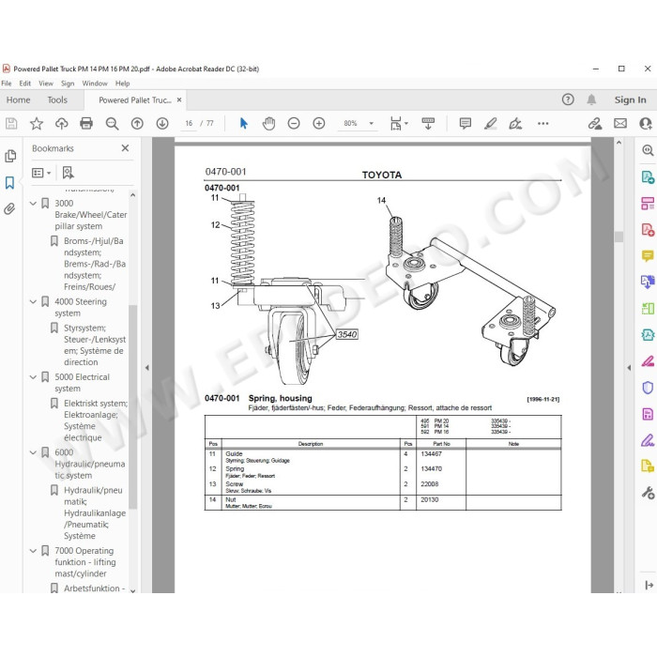The width and height of the screenshot is (657, 657).
Task: Expand the right tools pane arrow
Action: point(629,368)
